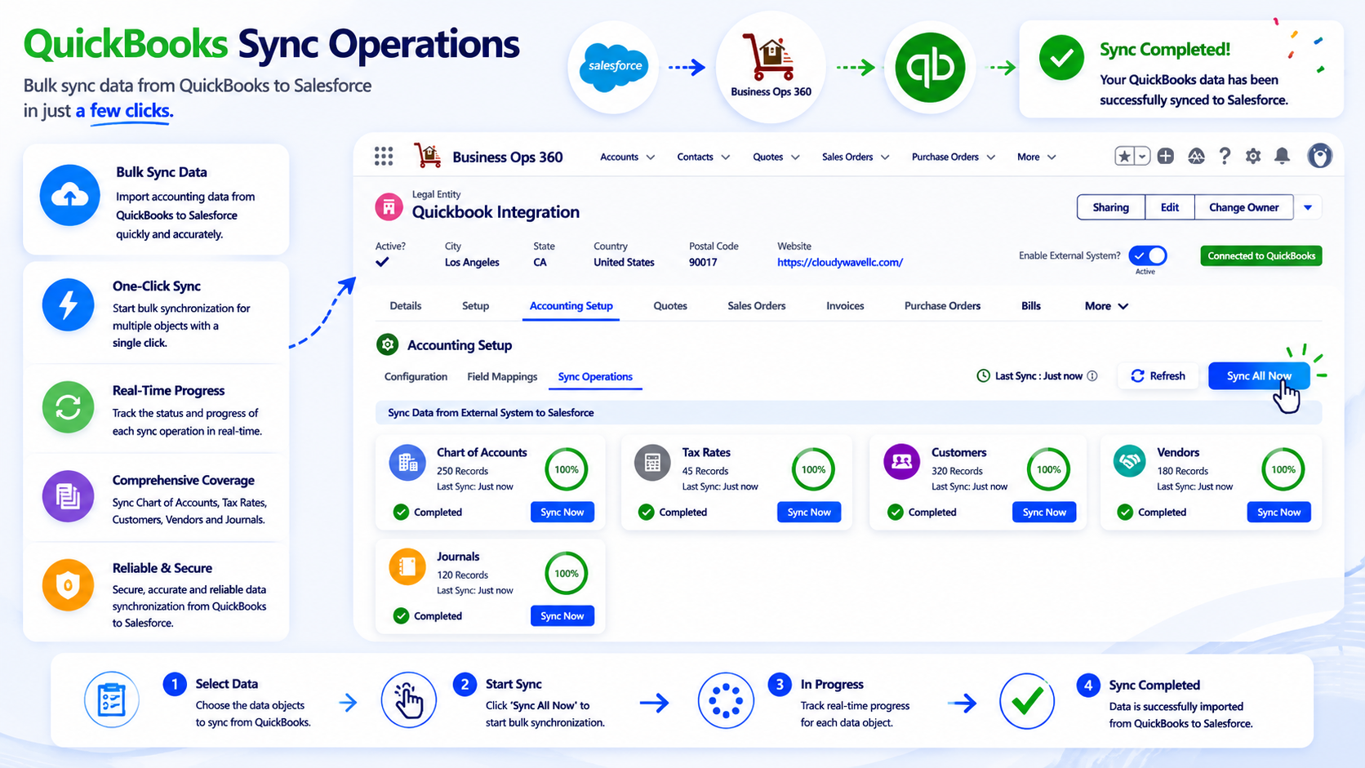Toggle the Enable External System switch
The image size is (1365, 768).
(1148, 255)
